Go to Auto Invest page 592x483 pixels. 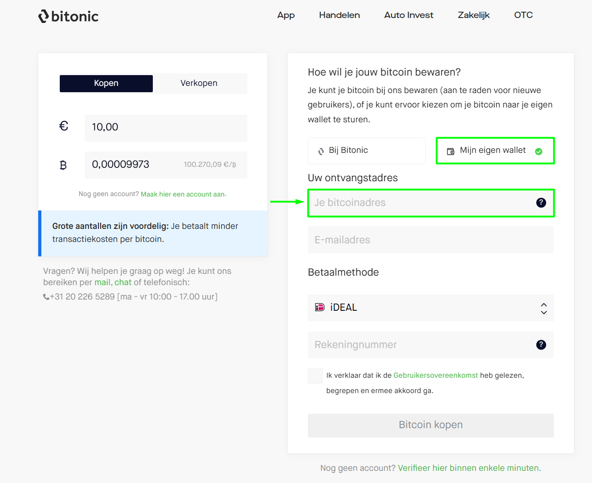tap(409, 15)
